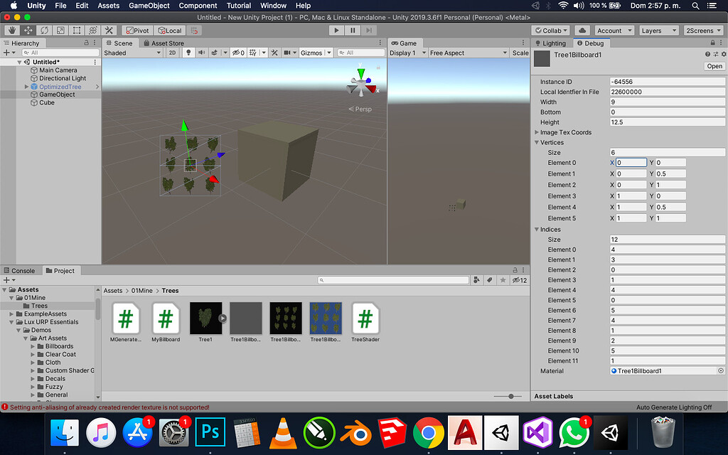The width and height of the screenshot is (728, 455).
Task: Mute scene audio in the Scene view toolbar
Action: (201, 53)
